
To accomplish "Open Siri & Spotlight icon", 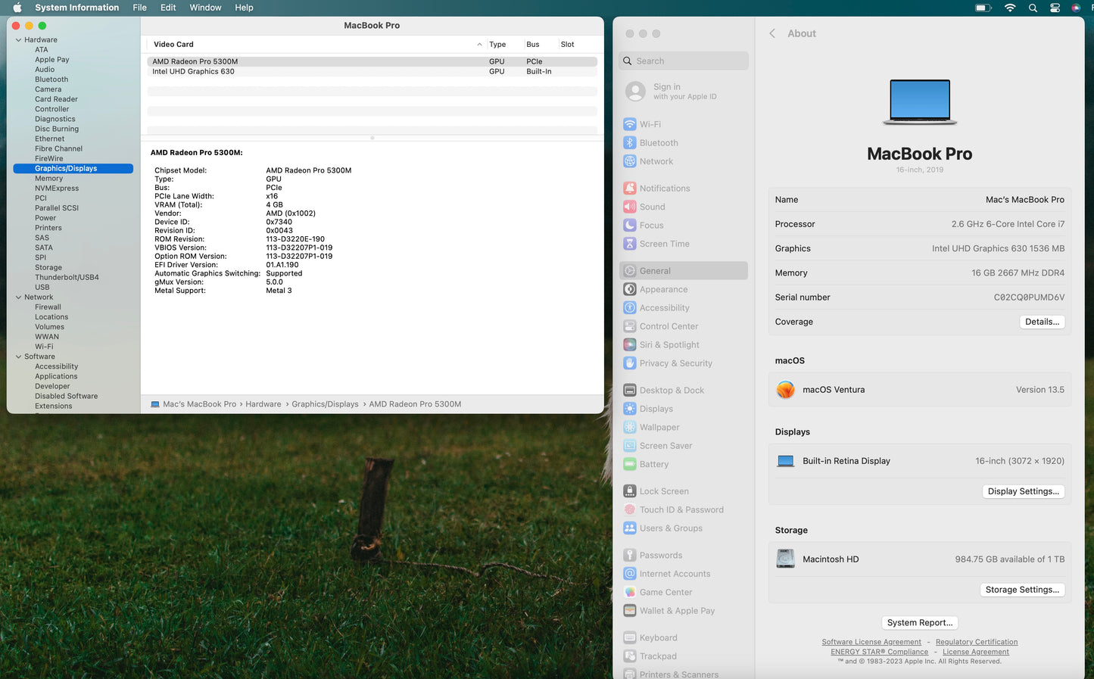I will 629,345.
